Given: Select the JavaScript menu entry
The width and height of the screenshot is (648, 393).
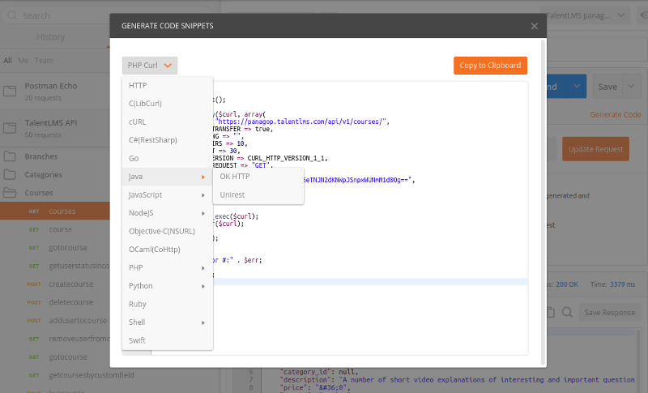Looking at the screenshot, I should coord(168,194).
